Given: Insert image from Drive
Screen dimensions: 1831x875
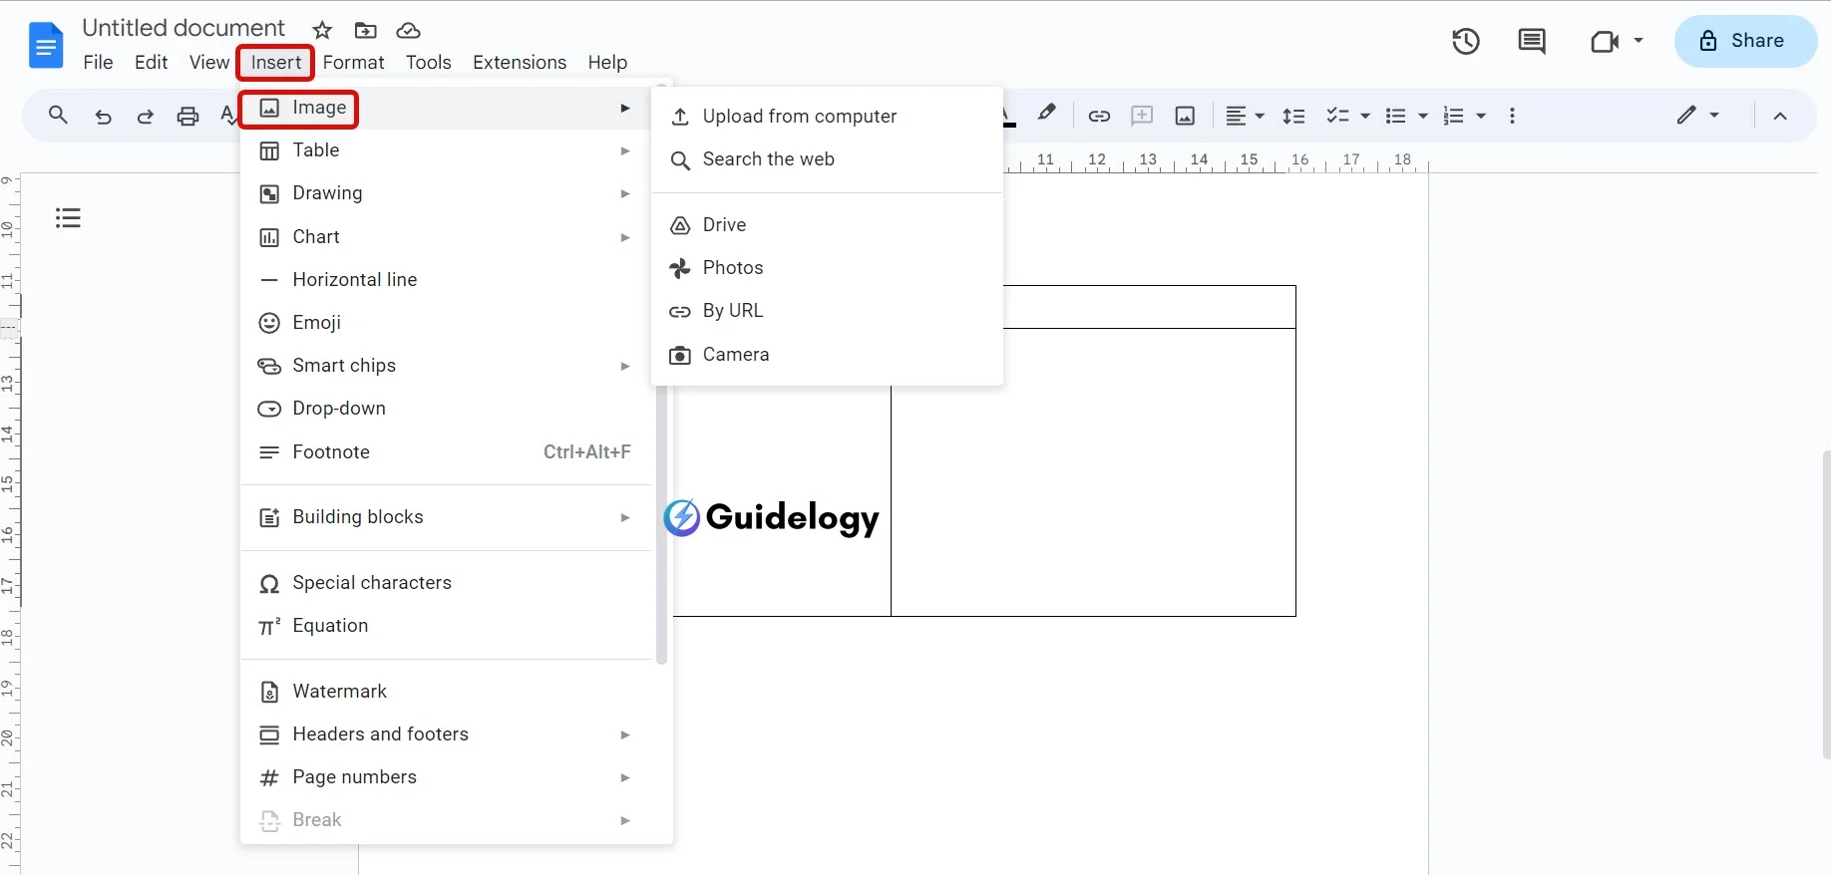Looking at the screenshot, I should 827,225.
